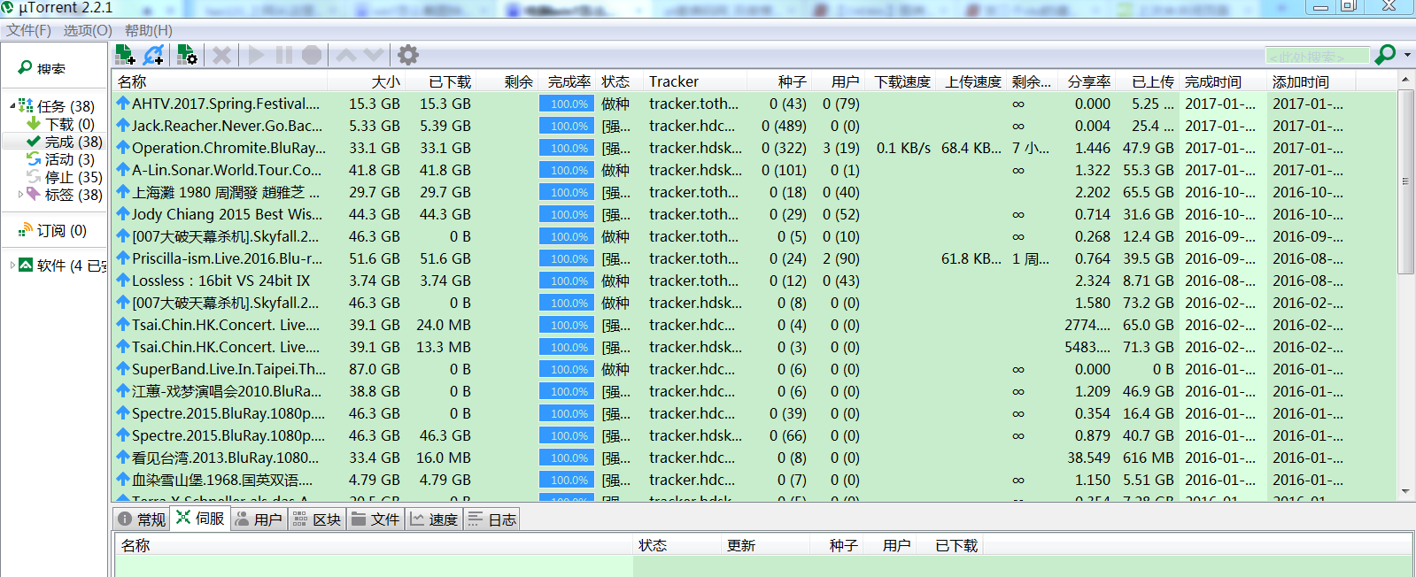The image size is (1416, 577).
Task: Expand the 标签 (38) tree node
Action: point(21,194)
